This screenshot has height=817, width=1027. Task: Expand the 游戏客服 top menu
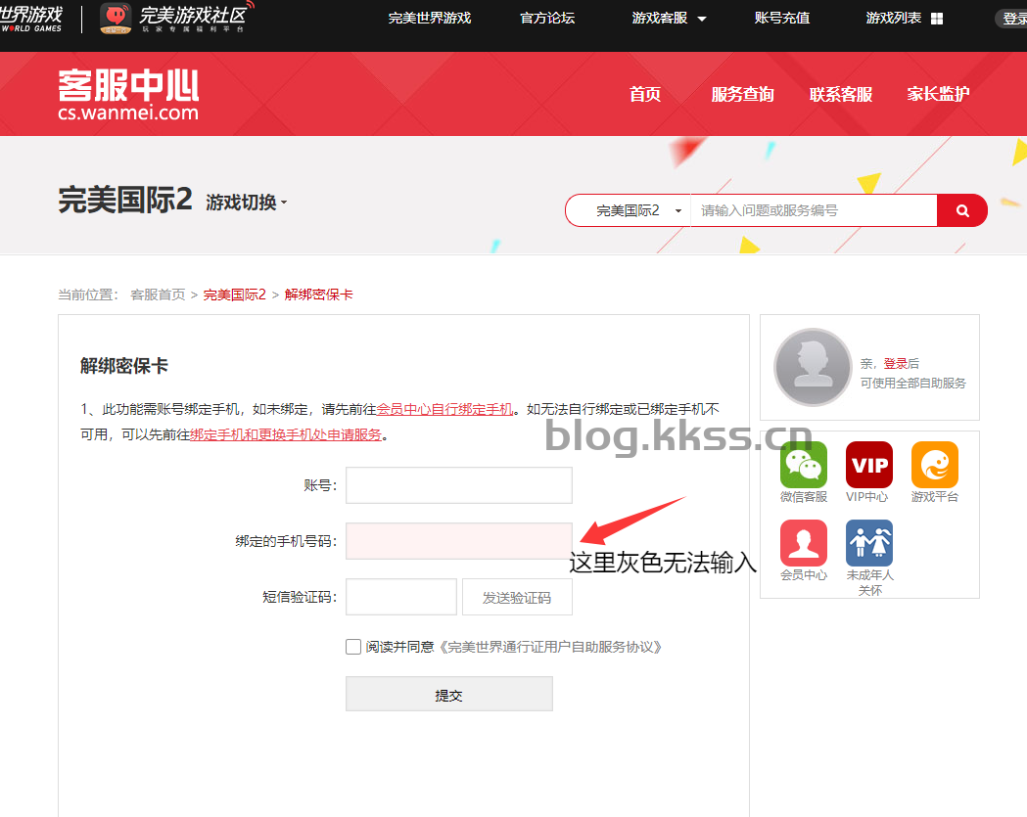pyautogui.click(x=669, y=19)
